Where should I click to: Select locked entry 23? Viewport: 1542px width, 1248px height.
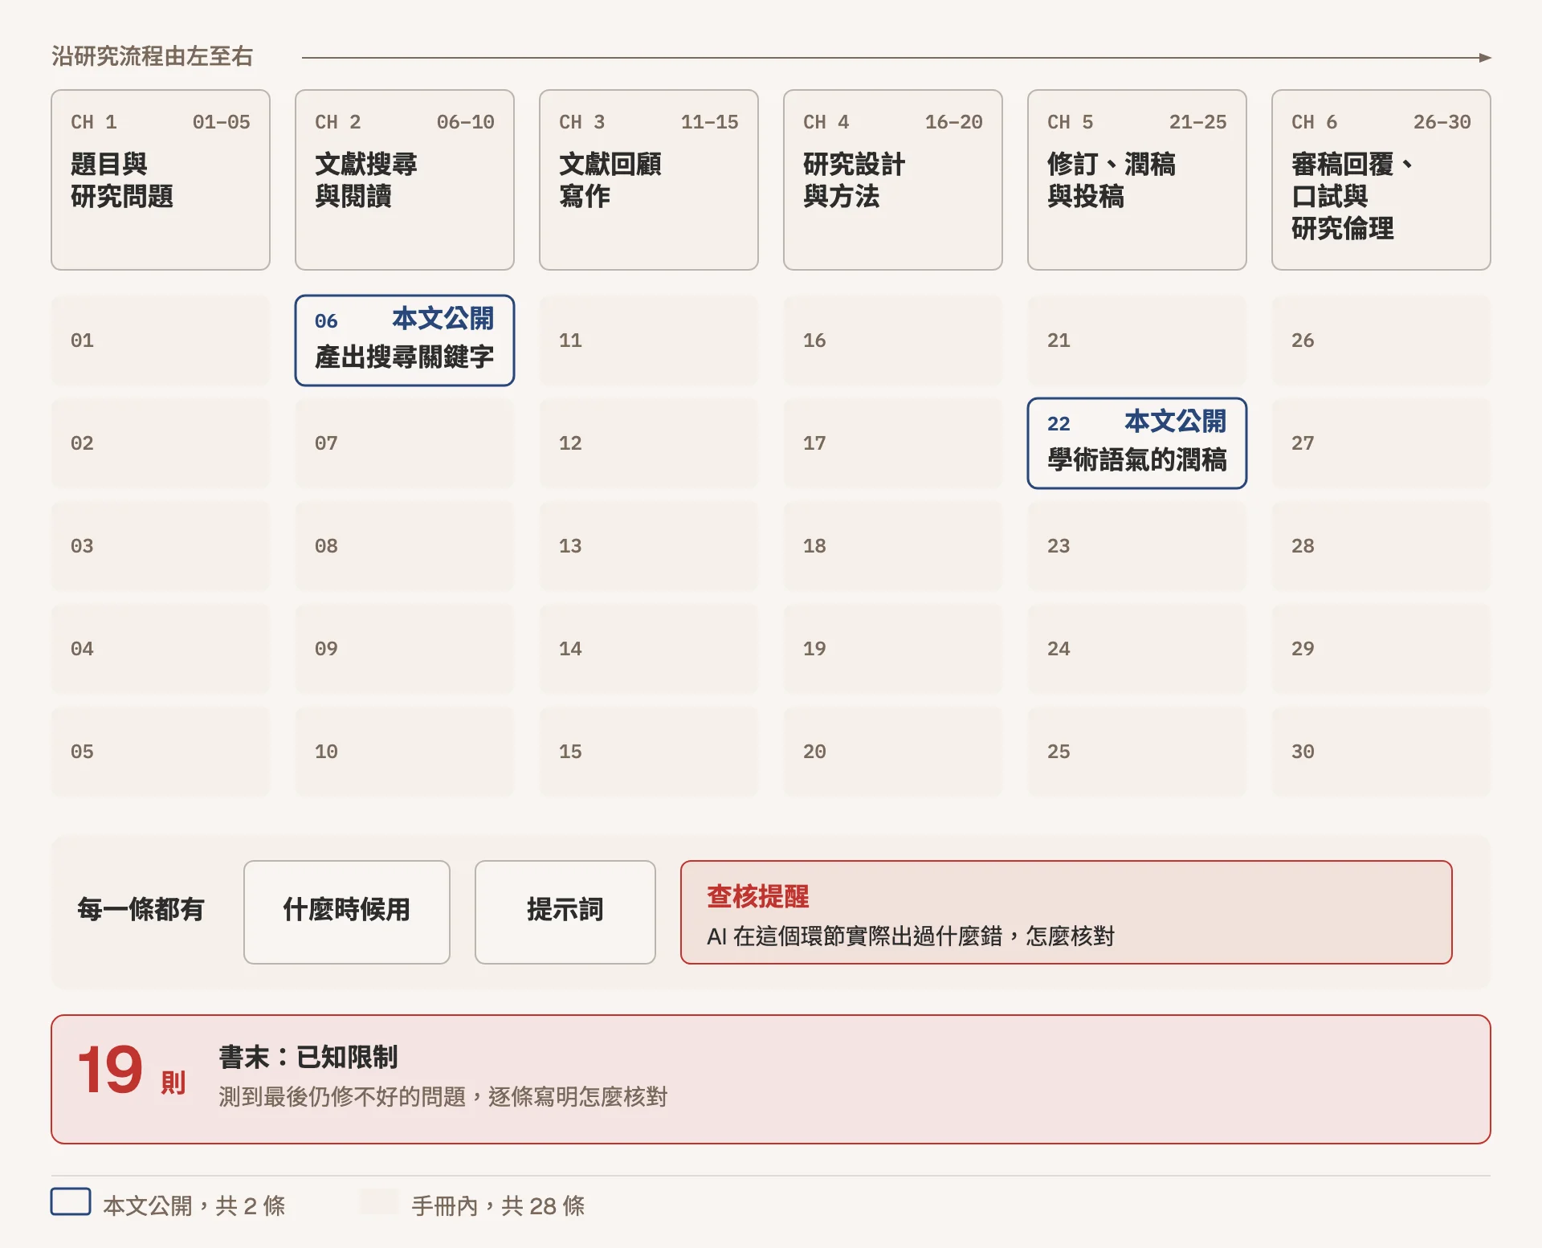tap(1137, 546)
